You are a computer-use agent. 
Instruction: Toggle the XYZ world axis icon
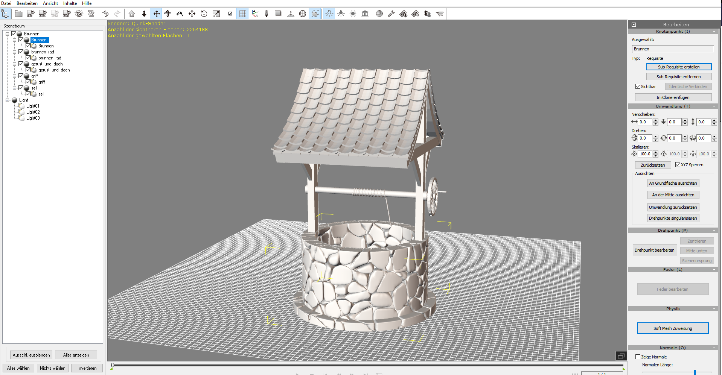(x=255, y=14)
